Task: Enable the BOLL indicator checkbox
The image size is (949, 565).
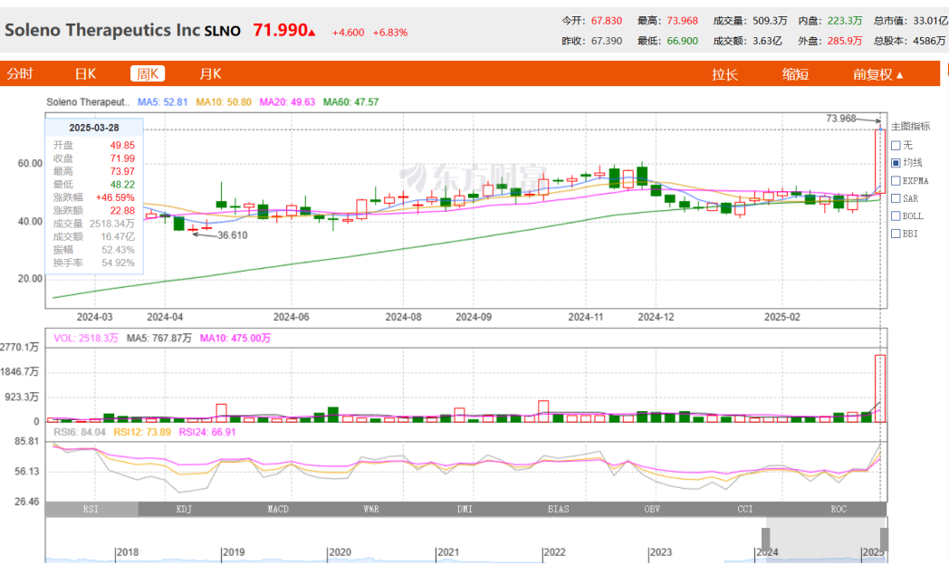Action: point(896,216)
